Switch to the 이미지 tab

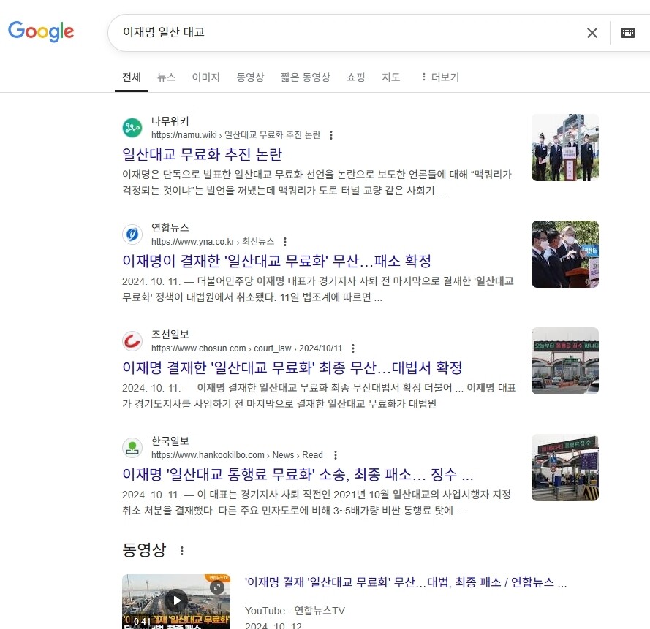[205, 77]
